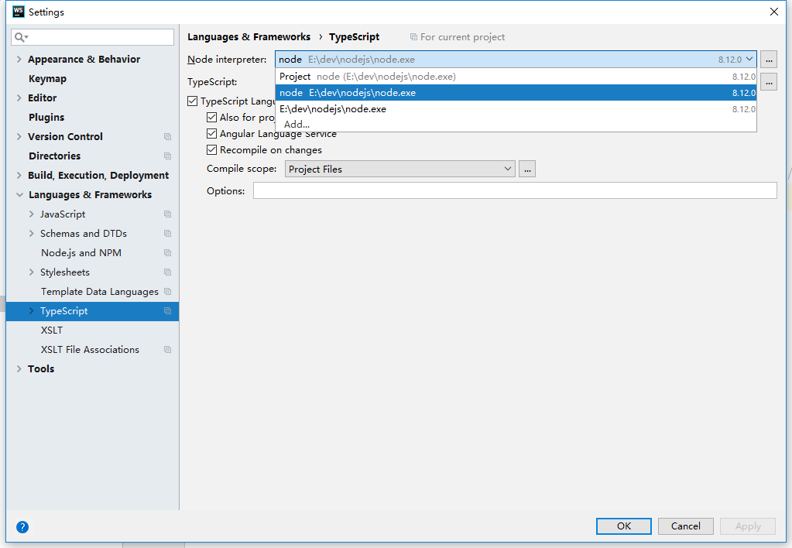Select Template Data Languages settings

(100, 292)
